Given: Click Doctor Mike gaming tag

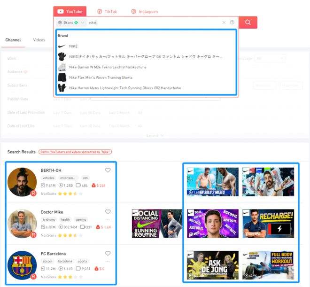Looking at the screenshot, I should click(81, 220).
